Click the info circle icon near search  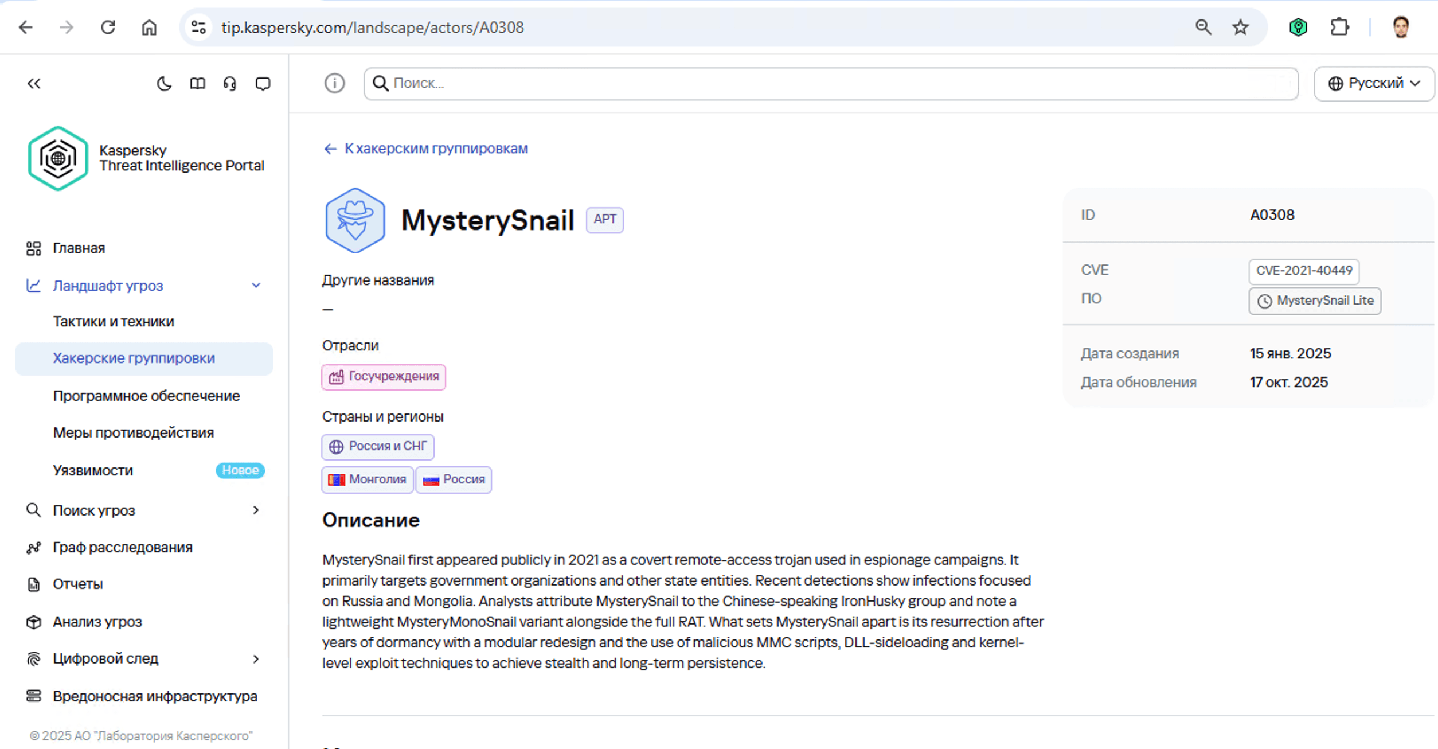pos(334,84)
